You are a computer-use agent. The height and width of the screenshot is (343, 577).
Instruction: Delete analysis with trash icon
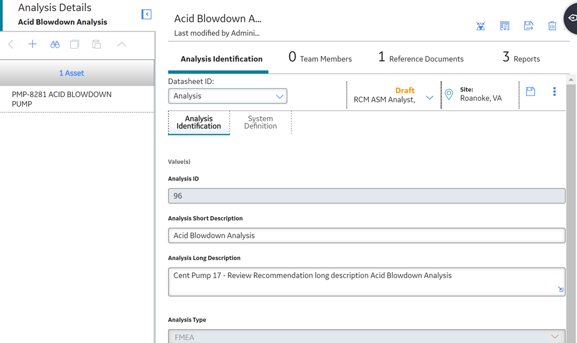(x=552, y=26)
